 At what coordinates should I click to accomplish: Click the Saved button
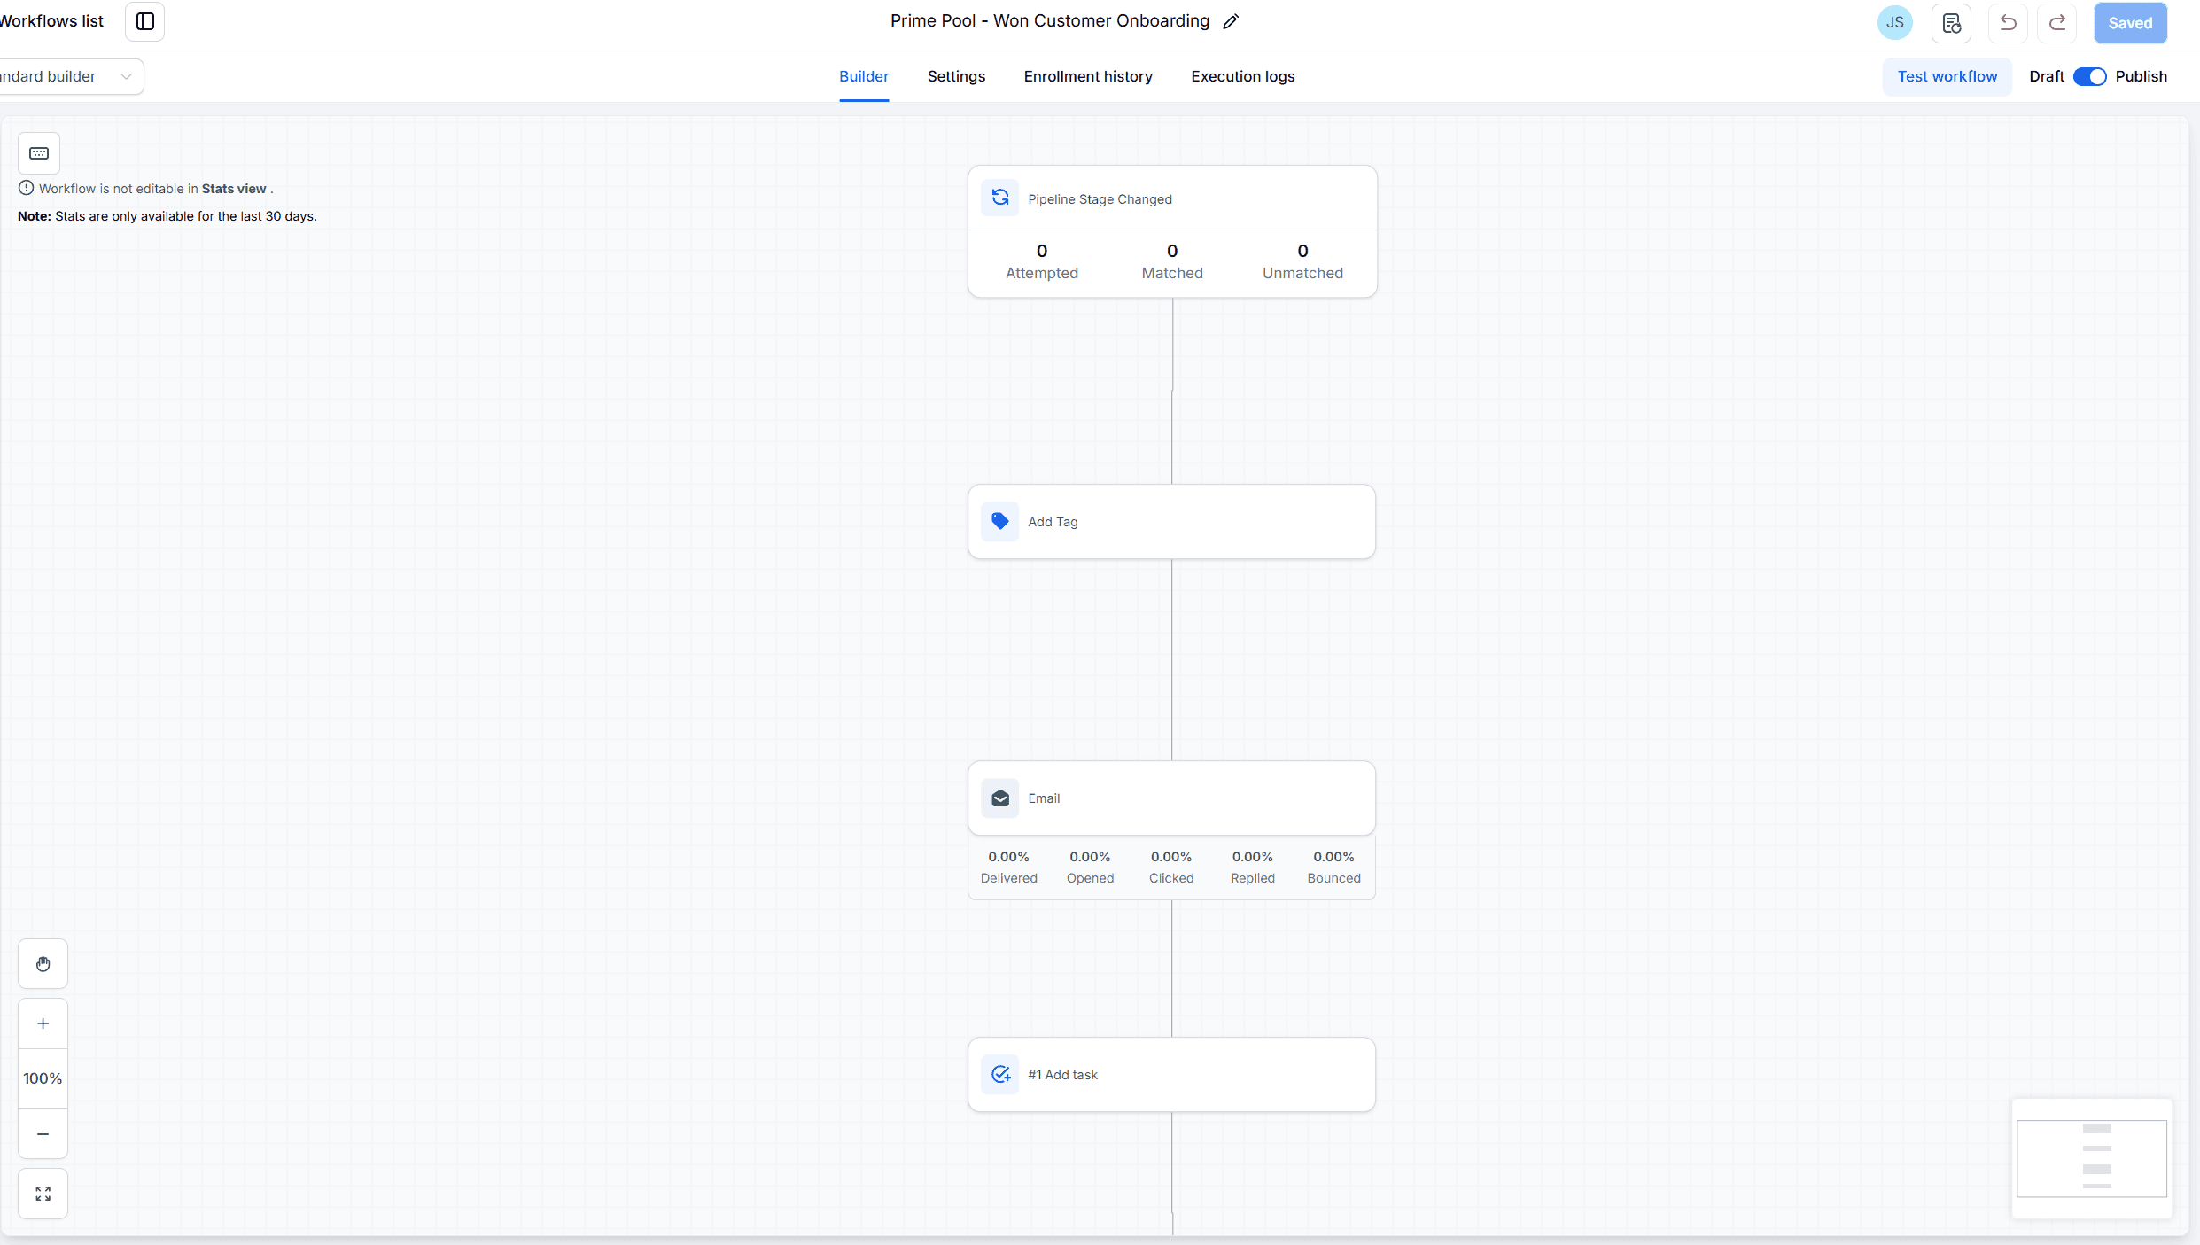tap(2130, 23)
